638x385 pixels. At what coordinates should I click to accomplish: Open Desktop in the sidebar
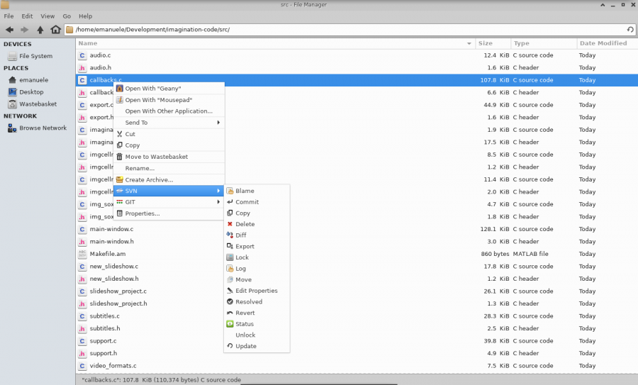(31, 92)
